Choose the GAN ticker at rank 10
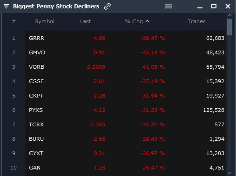This screenshot has width=236, height=176. 34,168
